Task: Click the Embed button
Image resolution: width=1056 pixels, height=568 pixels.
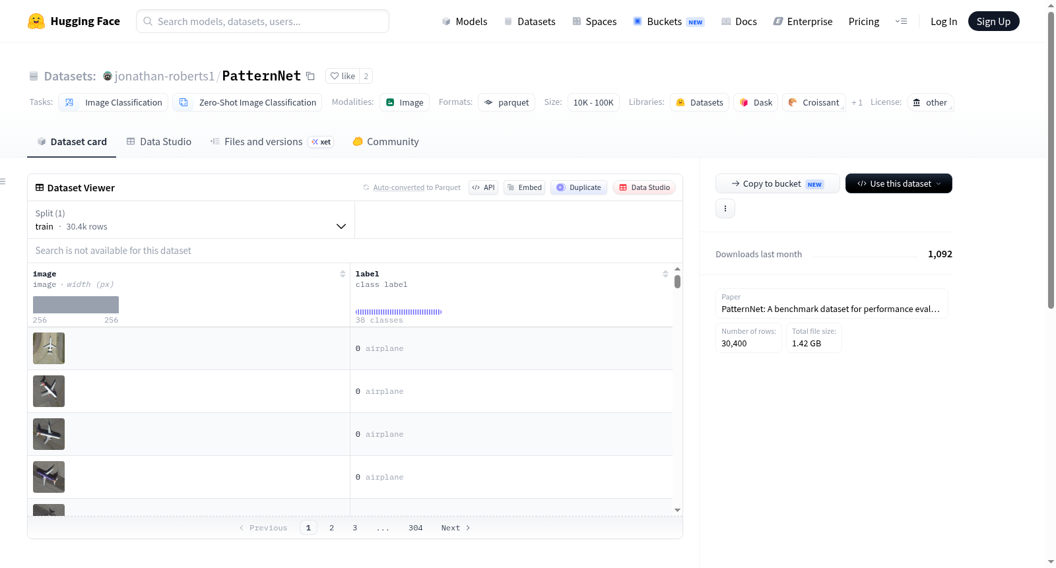Action: pyautogui.click(x=525, y=187)
